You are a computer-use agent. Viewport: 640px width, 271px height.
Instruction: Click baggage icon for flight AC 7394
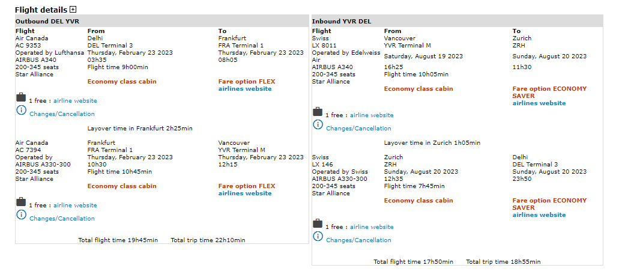point(21,202)
